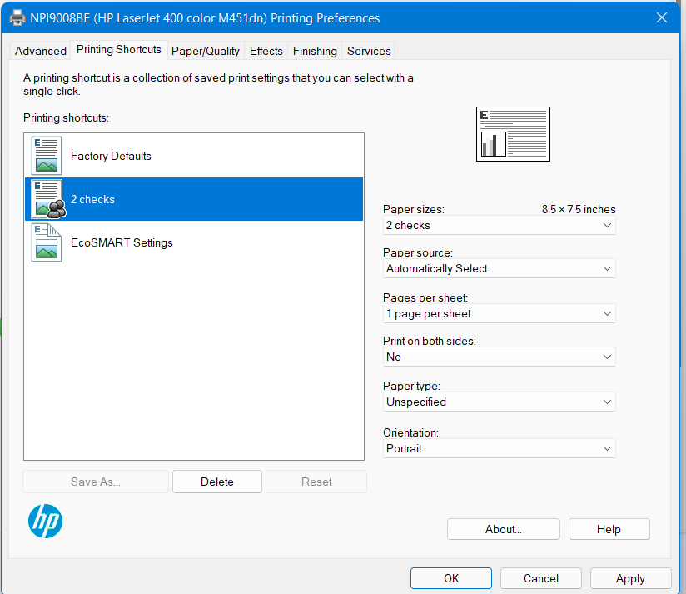Go to the Effects tab
The width and height of the screenshot is (686, 594).
pyautogui.click(x=266, y=51)
